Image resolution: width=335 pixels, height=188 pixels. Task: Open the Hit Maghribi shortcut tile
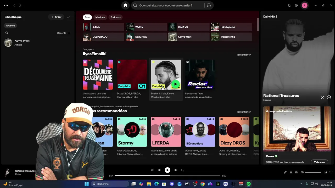[x=232, y=27]
